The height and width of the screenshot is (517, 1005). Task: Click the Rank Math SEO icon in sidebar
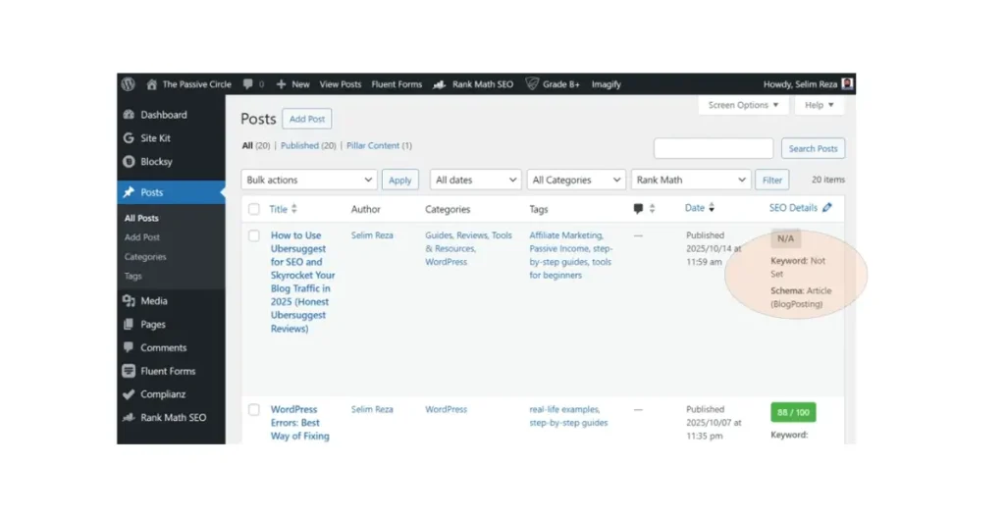(x=129, y=418)
